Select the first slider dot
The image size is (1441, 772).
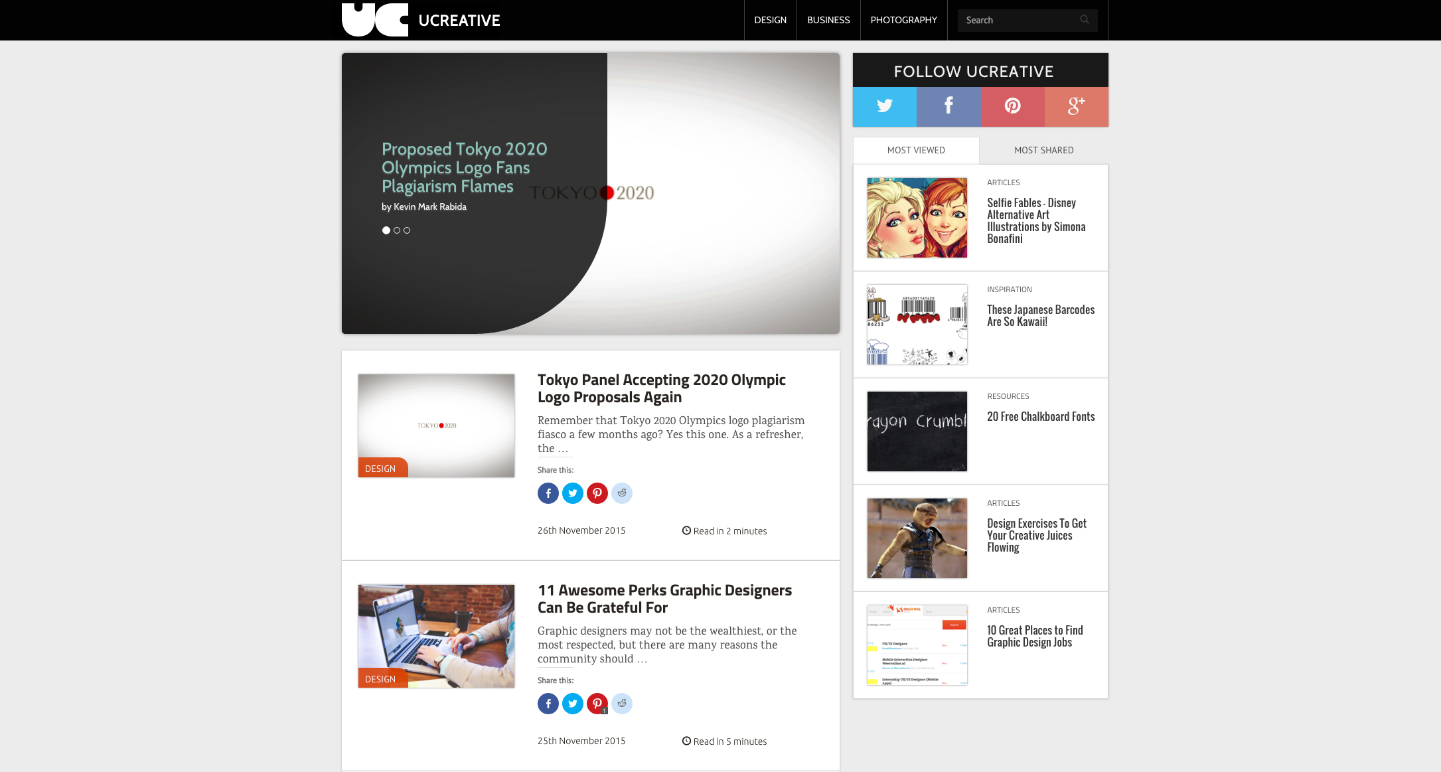point(386,230)
